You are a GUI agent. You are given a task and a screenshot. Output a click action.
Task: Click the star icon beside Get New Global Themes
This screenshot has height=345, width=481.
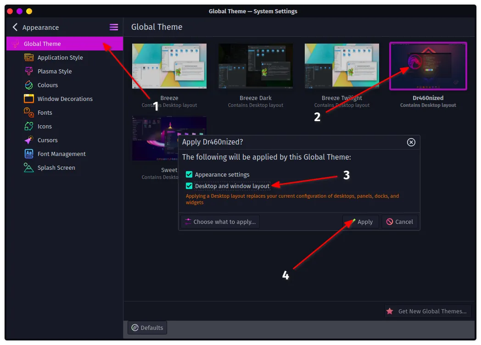coord(390,311)
